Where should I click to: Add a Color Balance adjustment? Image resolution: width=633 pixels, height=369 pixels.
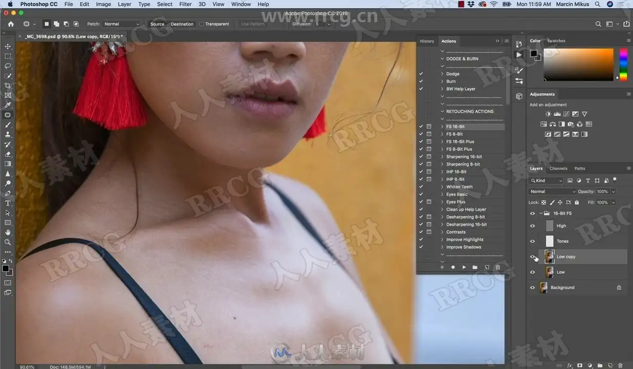tap(552, 124)
